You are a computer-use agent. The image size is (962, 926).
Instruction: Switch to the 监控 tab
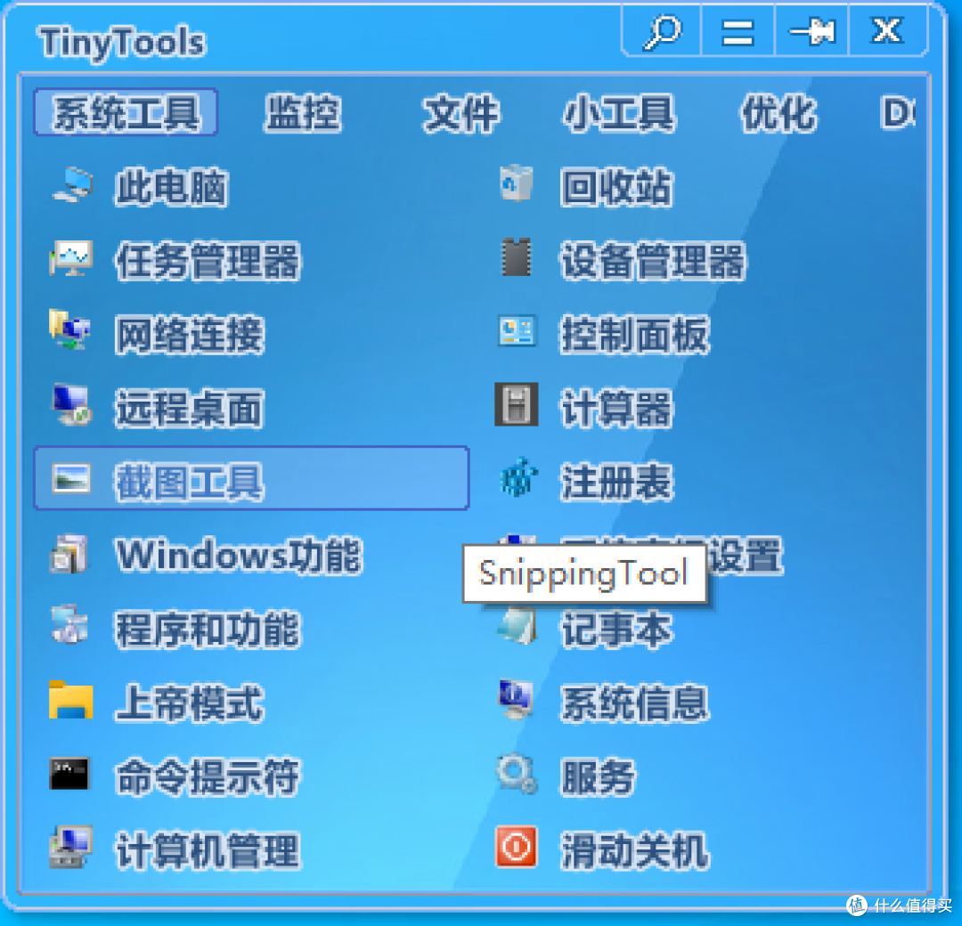click(303, 113)
